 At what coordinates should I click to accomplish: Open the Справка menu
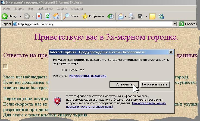[x=77, y=9]
